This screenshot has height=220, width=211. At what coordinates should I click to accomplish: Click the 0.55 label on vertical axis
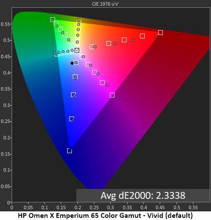coord(6,24)
